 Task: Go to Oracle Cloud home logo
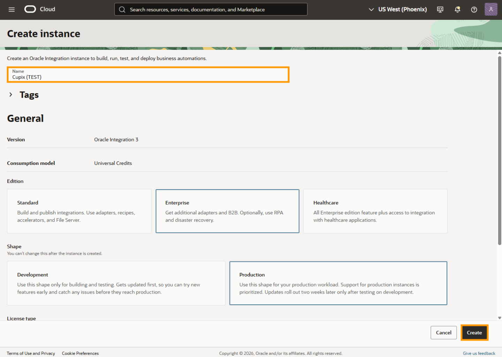pos(40,9)
